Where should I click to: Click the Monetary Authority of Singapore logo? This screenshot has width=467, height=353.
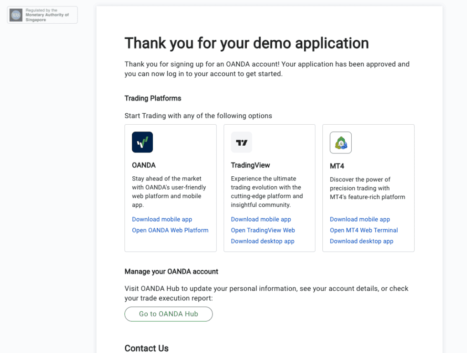(x=16, y=15)
